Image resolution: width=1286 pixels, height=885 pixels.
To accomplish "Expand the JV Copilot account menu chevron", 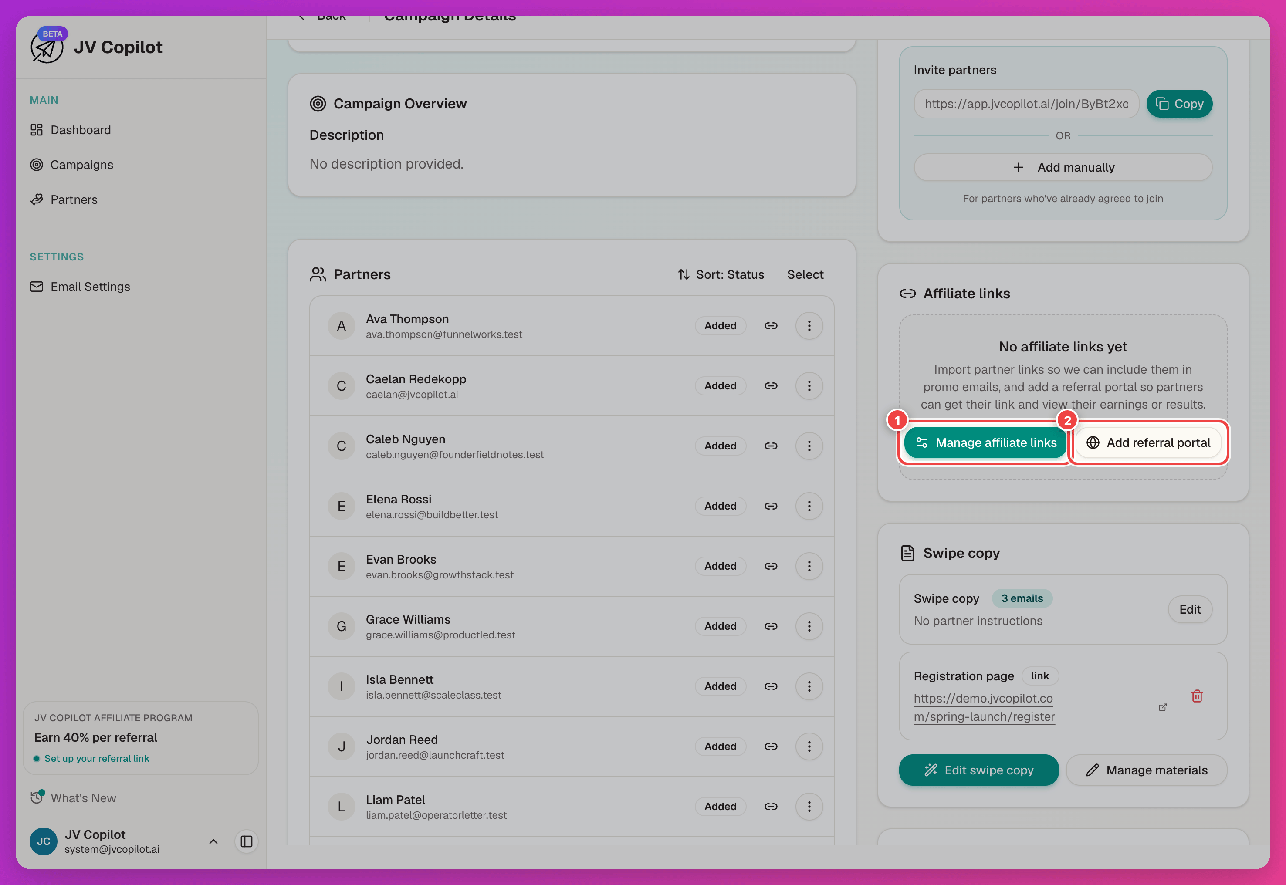I will pyautogui.click(x=213, y=842).
